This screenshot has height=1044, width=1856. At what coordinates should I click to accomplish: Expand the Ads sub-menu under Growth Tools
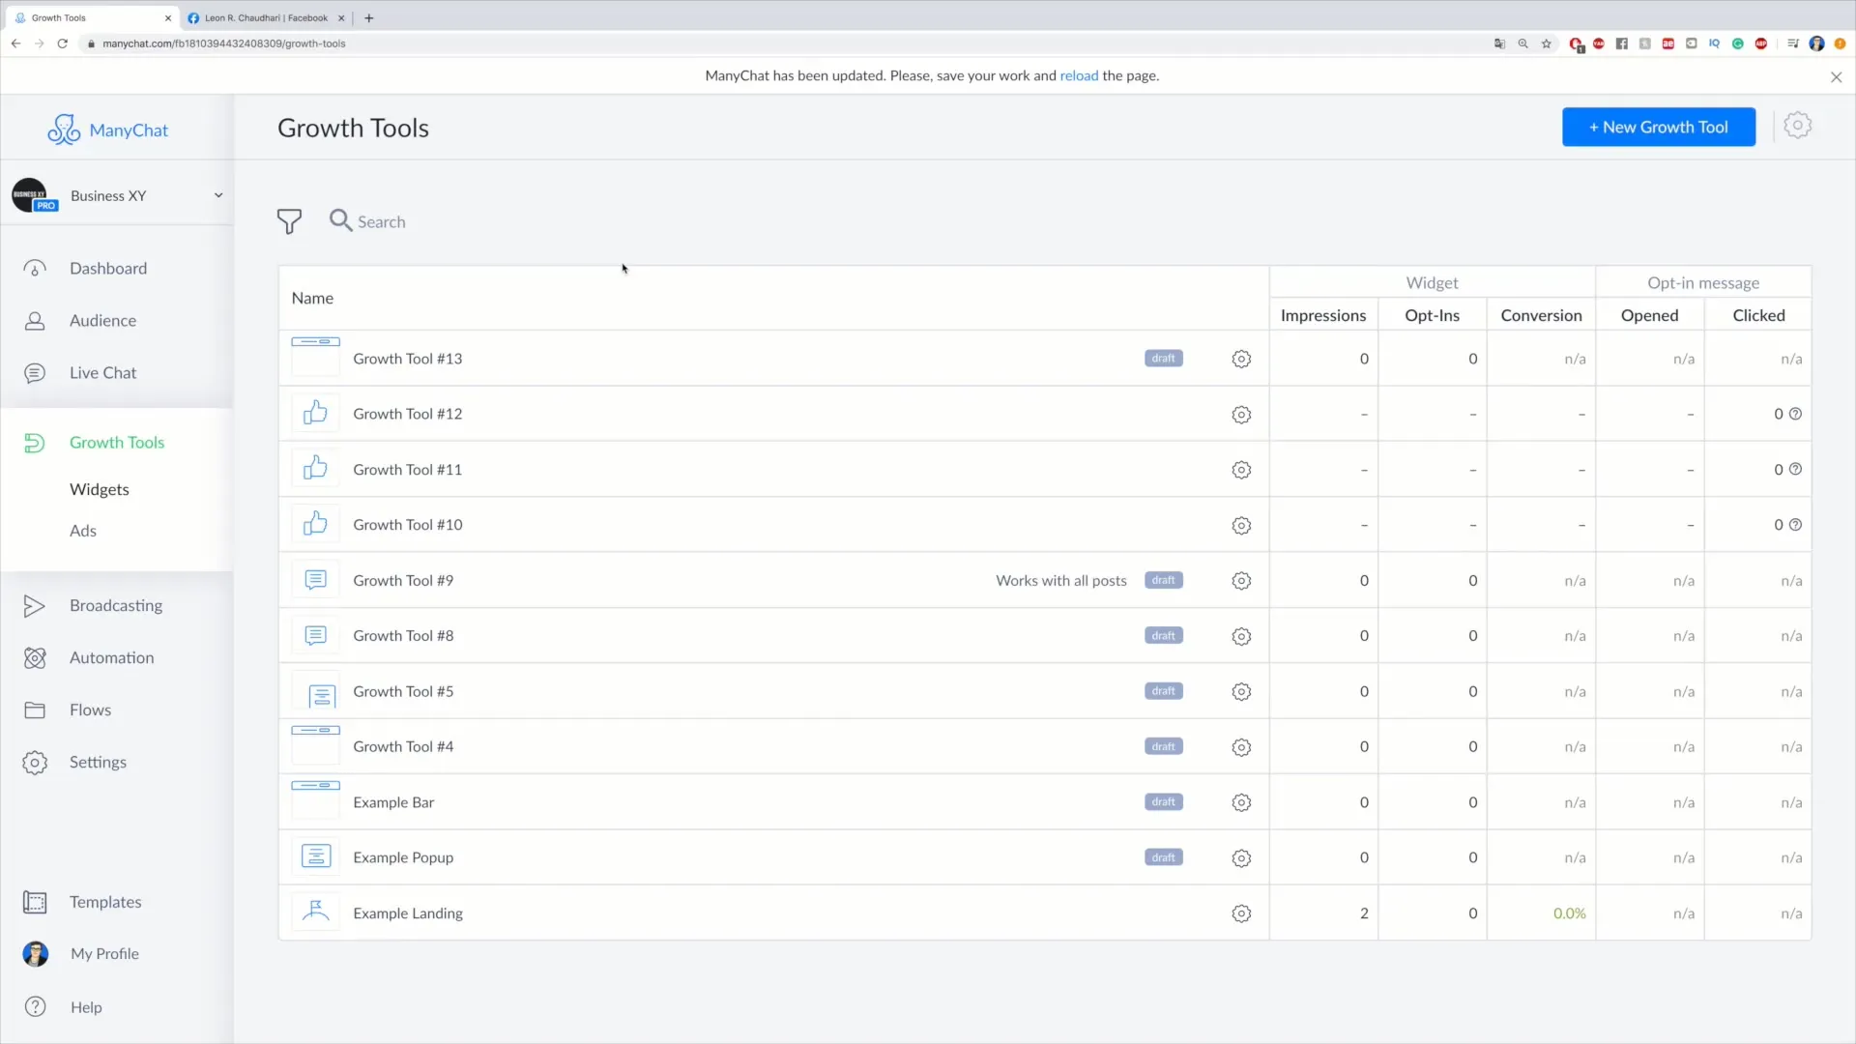click(81, 531)
